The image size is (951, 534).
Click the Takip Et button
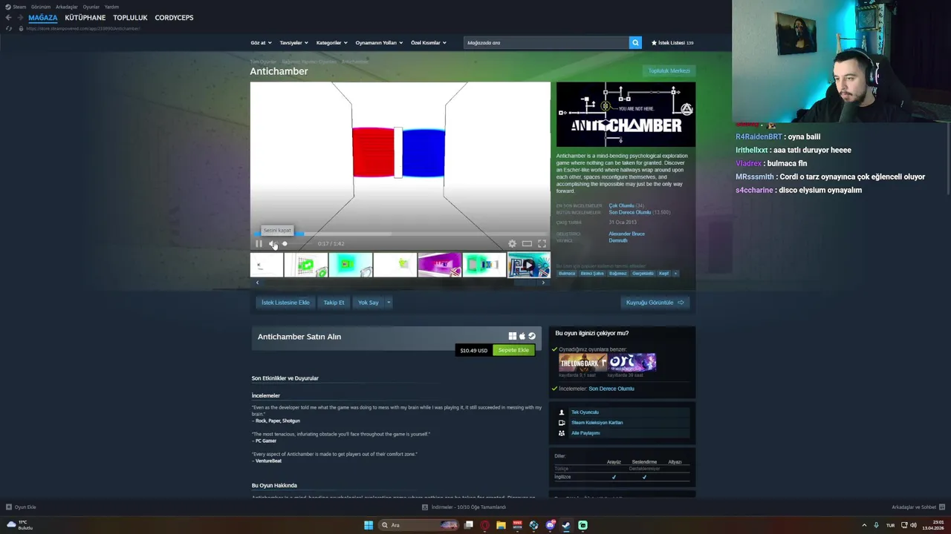(334, 303)
